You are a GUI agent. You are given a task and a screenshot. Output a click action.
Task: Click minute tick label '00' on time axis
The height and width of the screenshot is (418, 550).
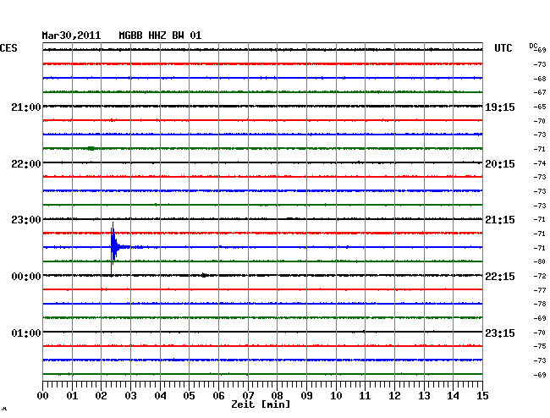coord(43,396)
